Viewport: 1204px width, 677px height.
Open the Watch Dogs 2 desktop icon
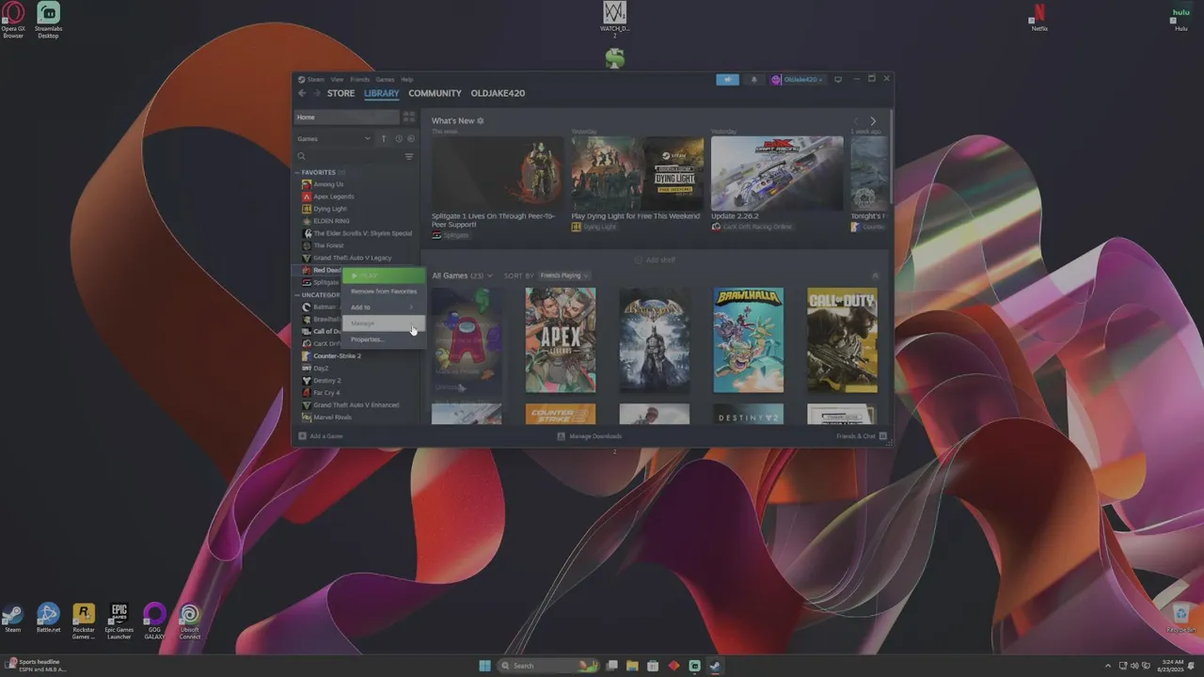tap(614, 19)
